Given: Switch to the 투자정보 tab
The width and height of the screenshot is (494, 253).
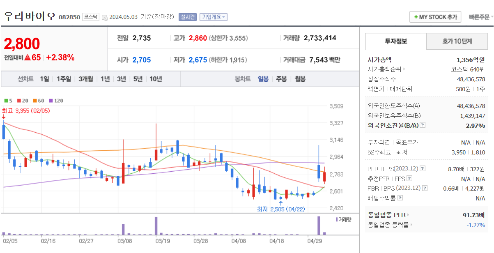Looking at the screenshot, I should [396, 41].
